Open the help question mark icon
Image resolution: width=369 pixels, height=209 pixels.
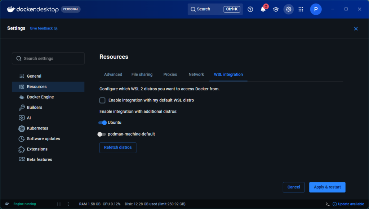tap(250, 9)
